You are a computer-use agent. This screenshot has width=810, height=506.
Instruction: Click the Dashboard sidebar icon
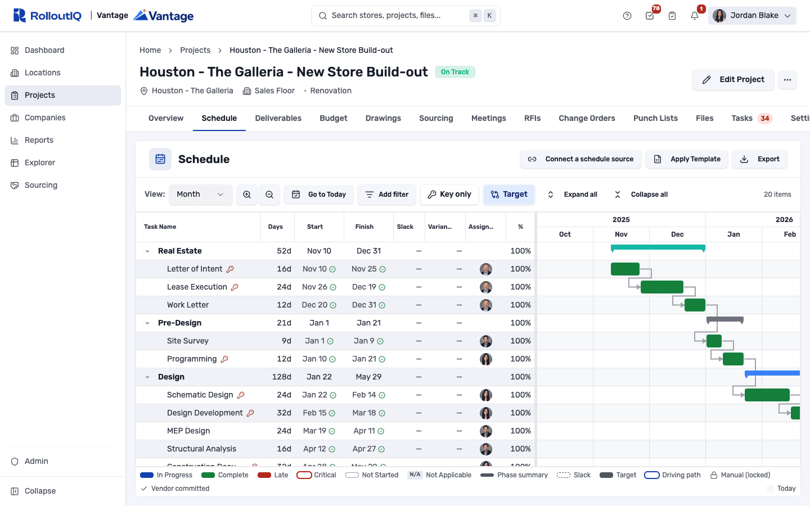click(15, 51)
